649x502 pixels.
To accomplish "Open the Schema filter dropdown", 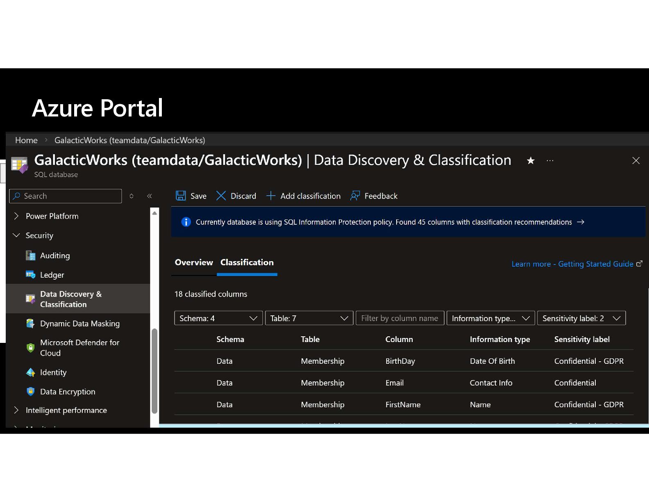I will [218, 318].
